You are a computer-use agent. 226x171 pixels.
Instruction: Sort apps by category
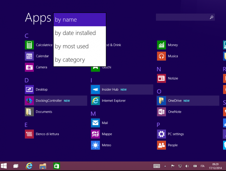pyautogui.click(x=80, y=60)
